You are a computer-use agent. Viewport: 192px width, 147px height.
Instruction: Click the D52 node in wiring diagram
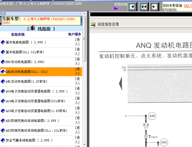[164, 142]
